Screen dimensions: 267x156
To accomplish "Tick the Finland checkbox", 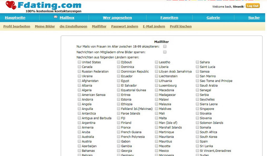I will coord(119,123).
